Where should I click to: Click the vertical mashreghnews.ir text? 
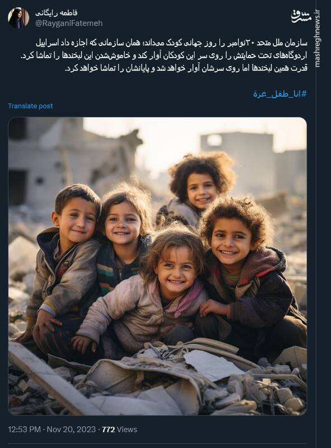coord(318,39)
